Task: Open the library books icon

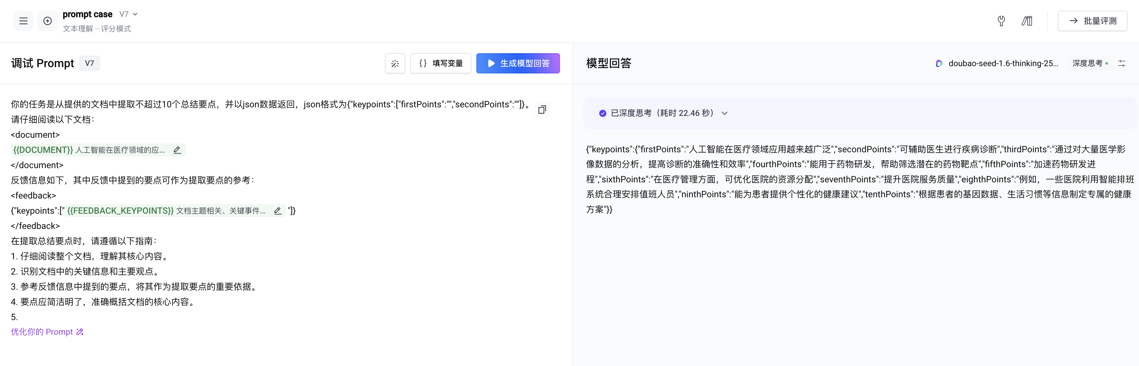Action: (x=1027, y=21)
